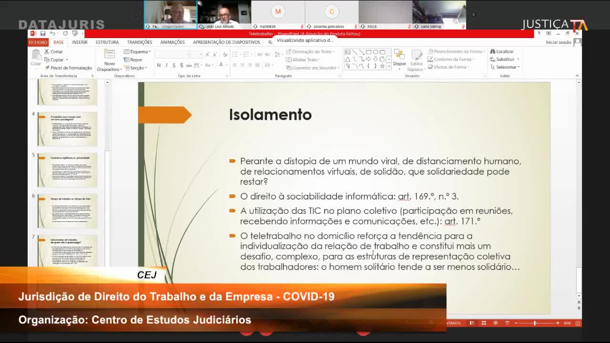Open the Animações tab

point(172,42)
